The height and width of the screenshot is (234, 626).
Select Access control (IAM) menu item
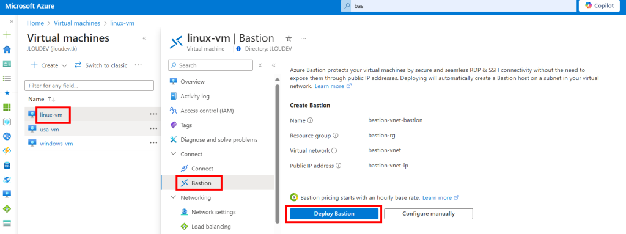pos(207,111)
